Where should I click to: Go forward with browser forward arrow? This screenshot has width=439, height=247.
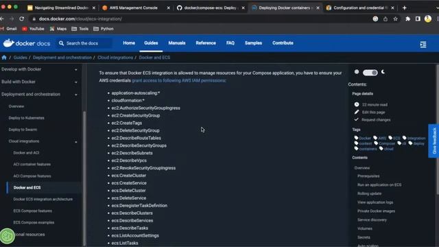click(x=12, y=19)
